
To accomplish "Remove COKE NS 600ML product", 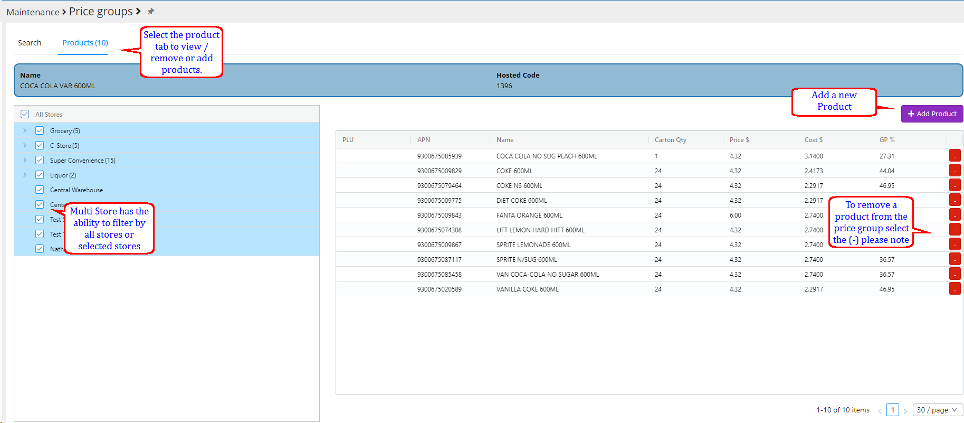I will coord(955,185).
